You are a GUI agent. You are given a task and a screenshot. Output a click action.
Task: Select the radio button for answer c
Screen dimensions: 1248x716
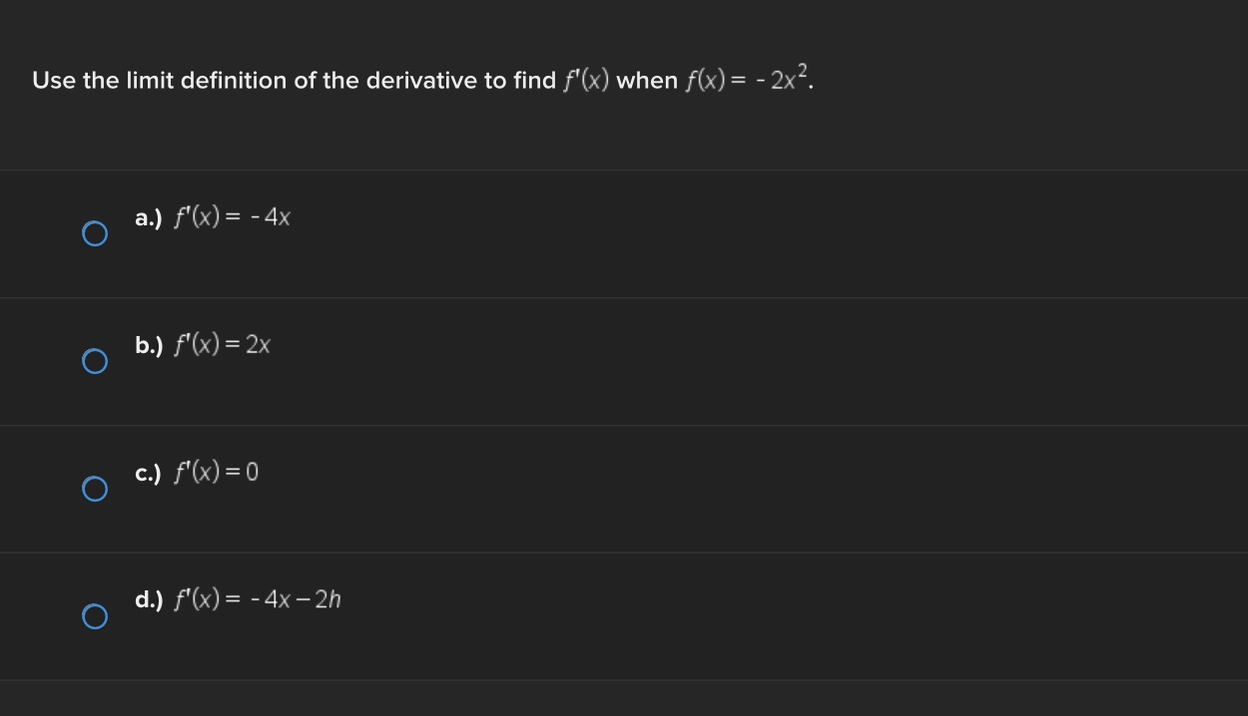tap(95, 488)
